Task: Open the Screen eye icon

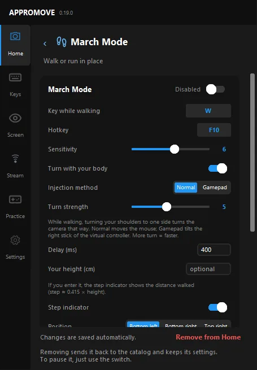Action: (x=15, y=118)
